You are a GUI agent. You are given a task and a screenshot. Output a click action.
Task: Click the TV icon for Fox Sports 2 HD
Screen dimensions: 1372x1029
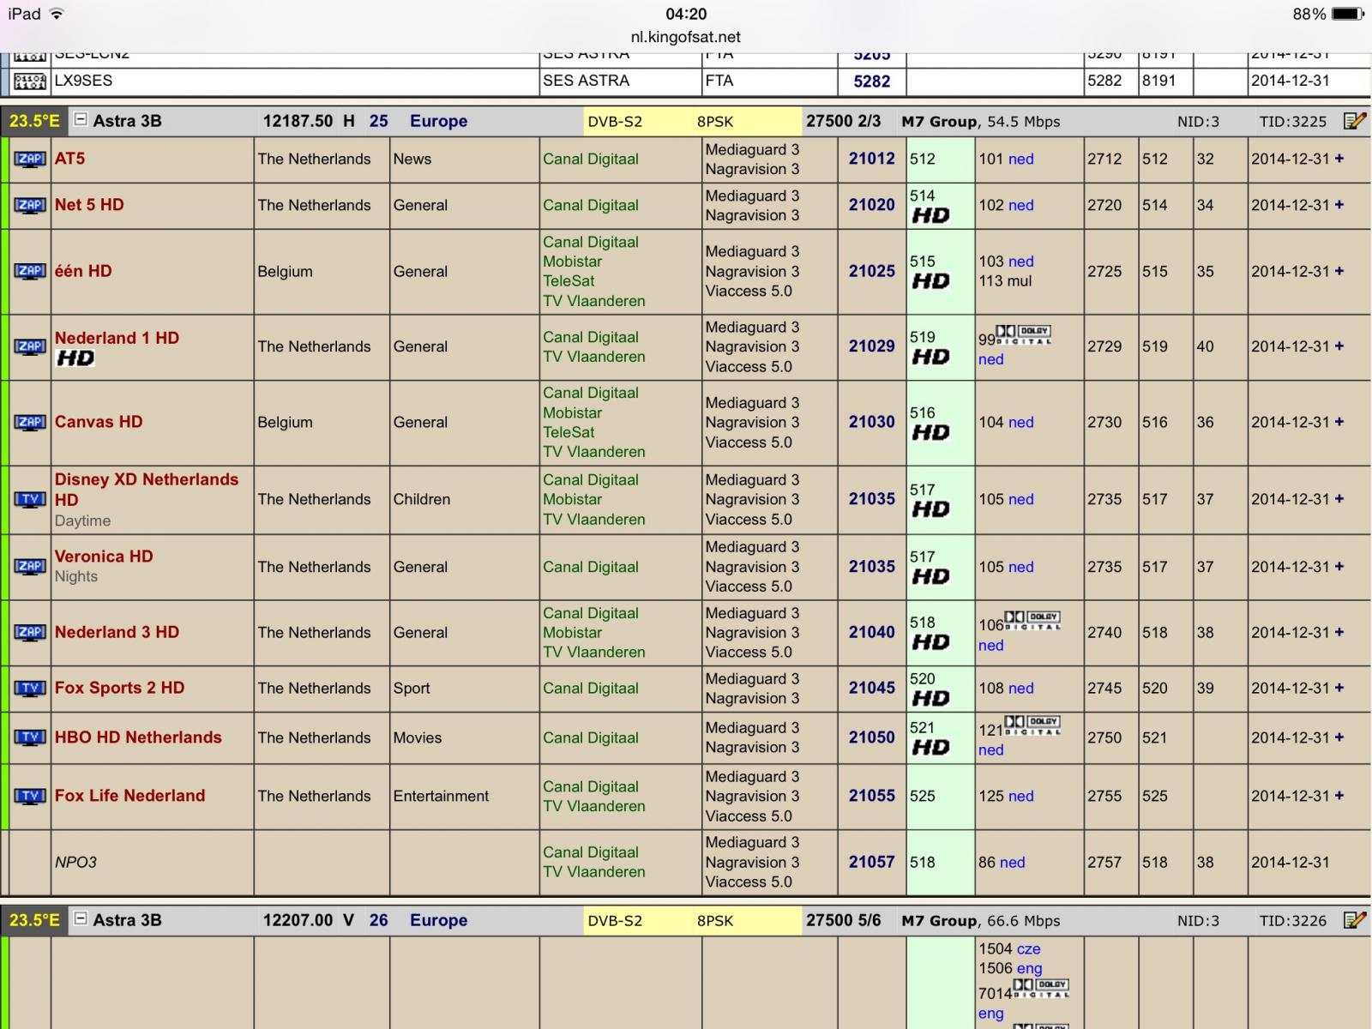pos(30,689)
